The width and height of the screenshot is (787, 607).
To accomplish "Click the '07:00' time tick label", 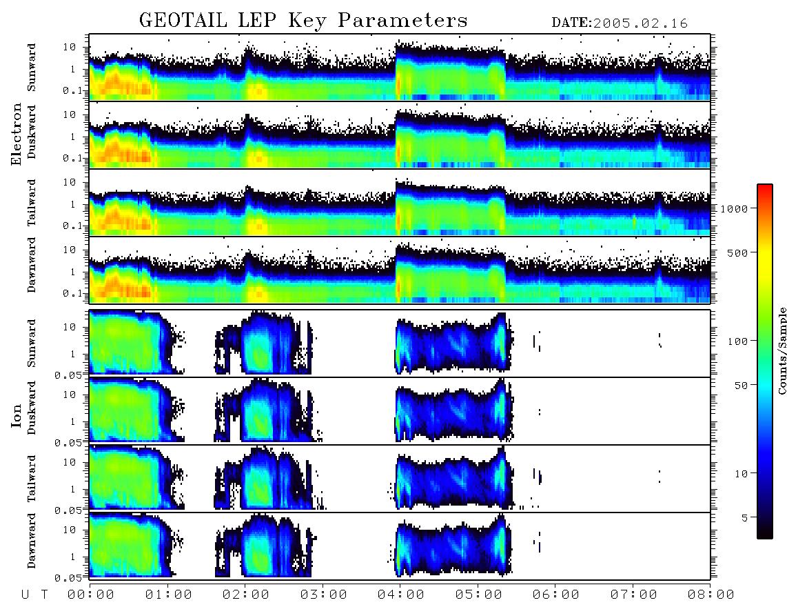I will (x=633, y=595).
